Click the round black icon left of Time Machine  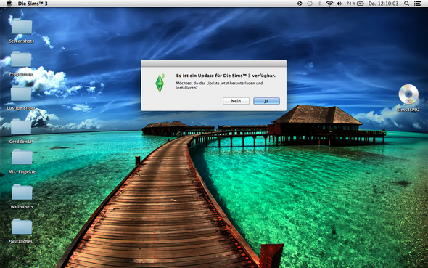click(x=300, y=4)
